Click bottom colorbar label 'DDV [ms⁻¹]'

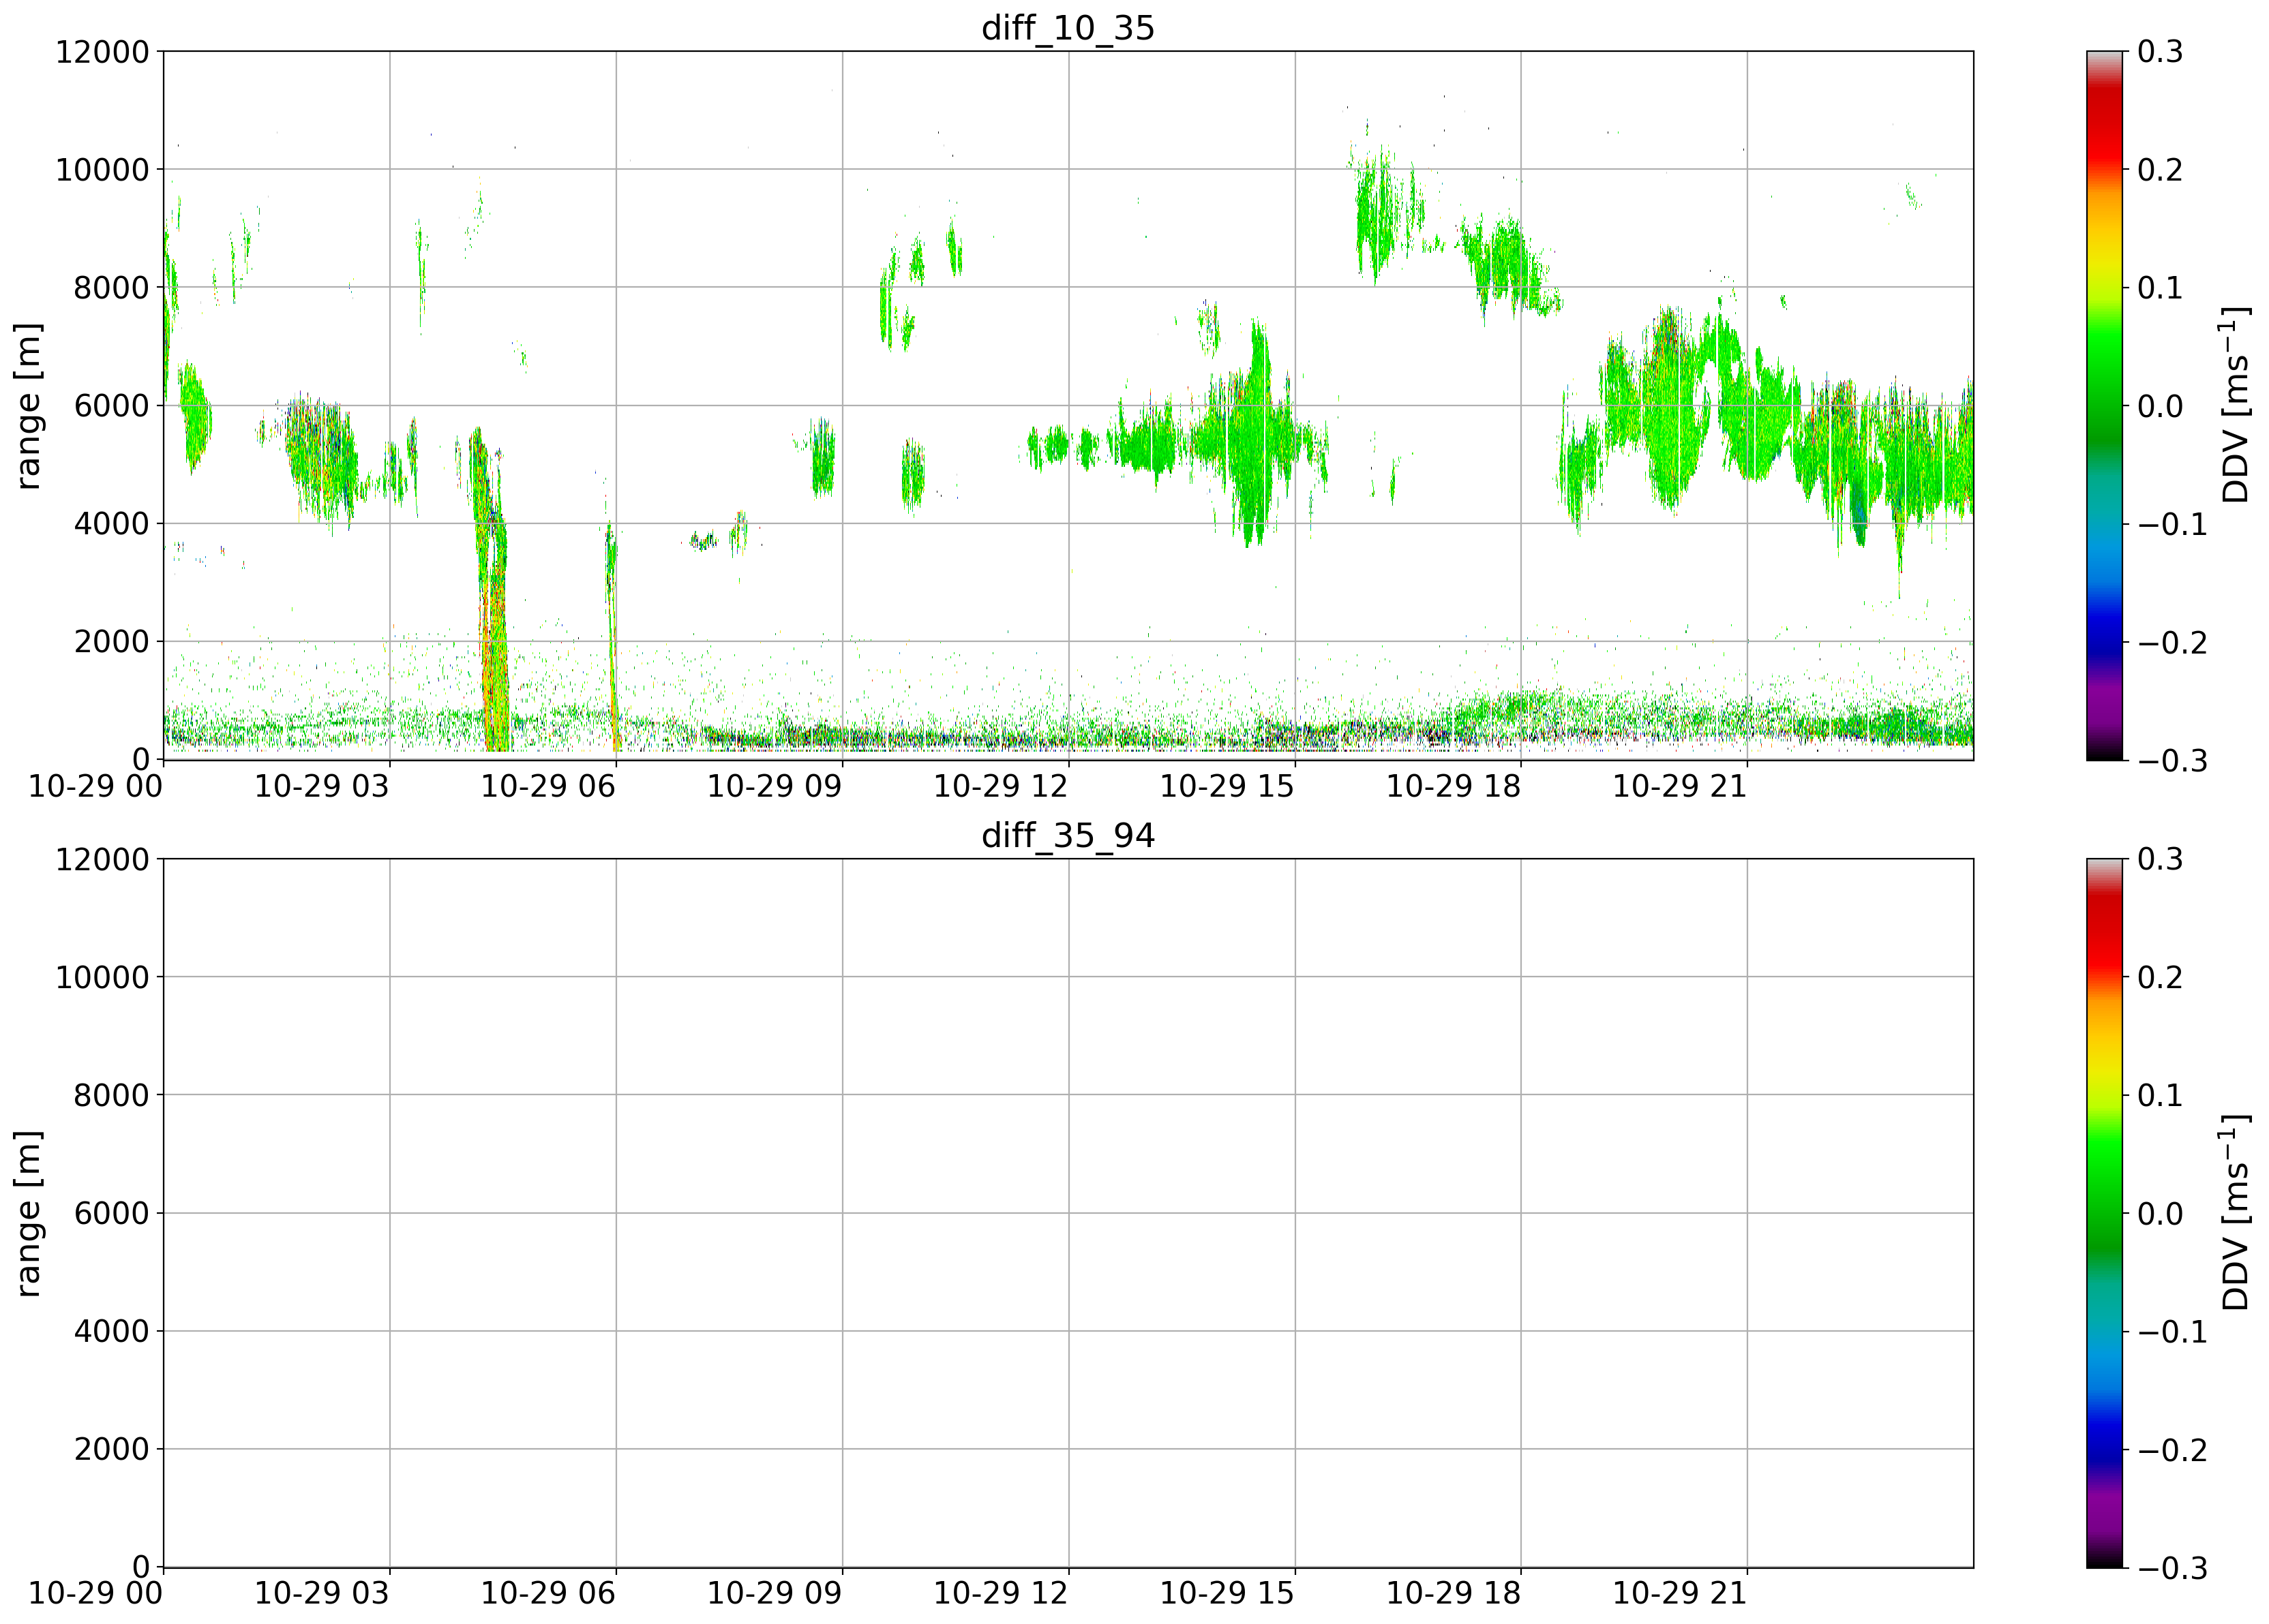[2235, 1213]
